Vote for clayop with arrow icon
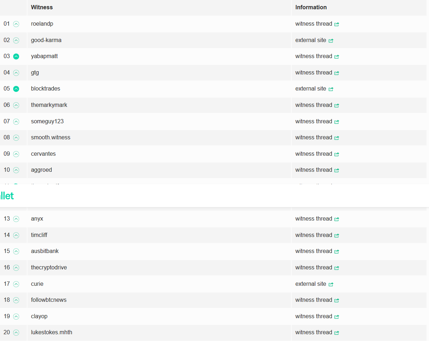This screenshot has width=429, height=341. tap(16, 316)
